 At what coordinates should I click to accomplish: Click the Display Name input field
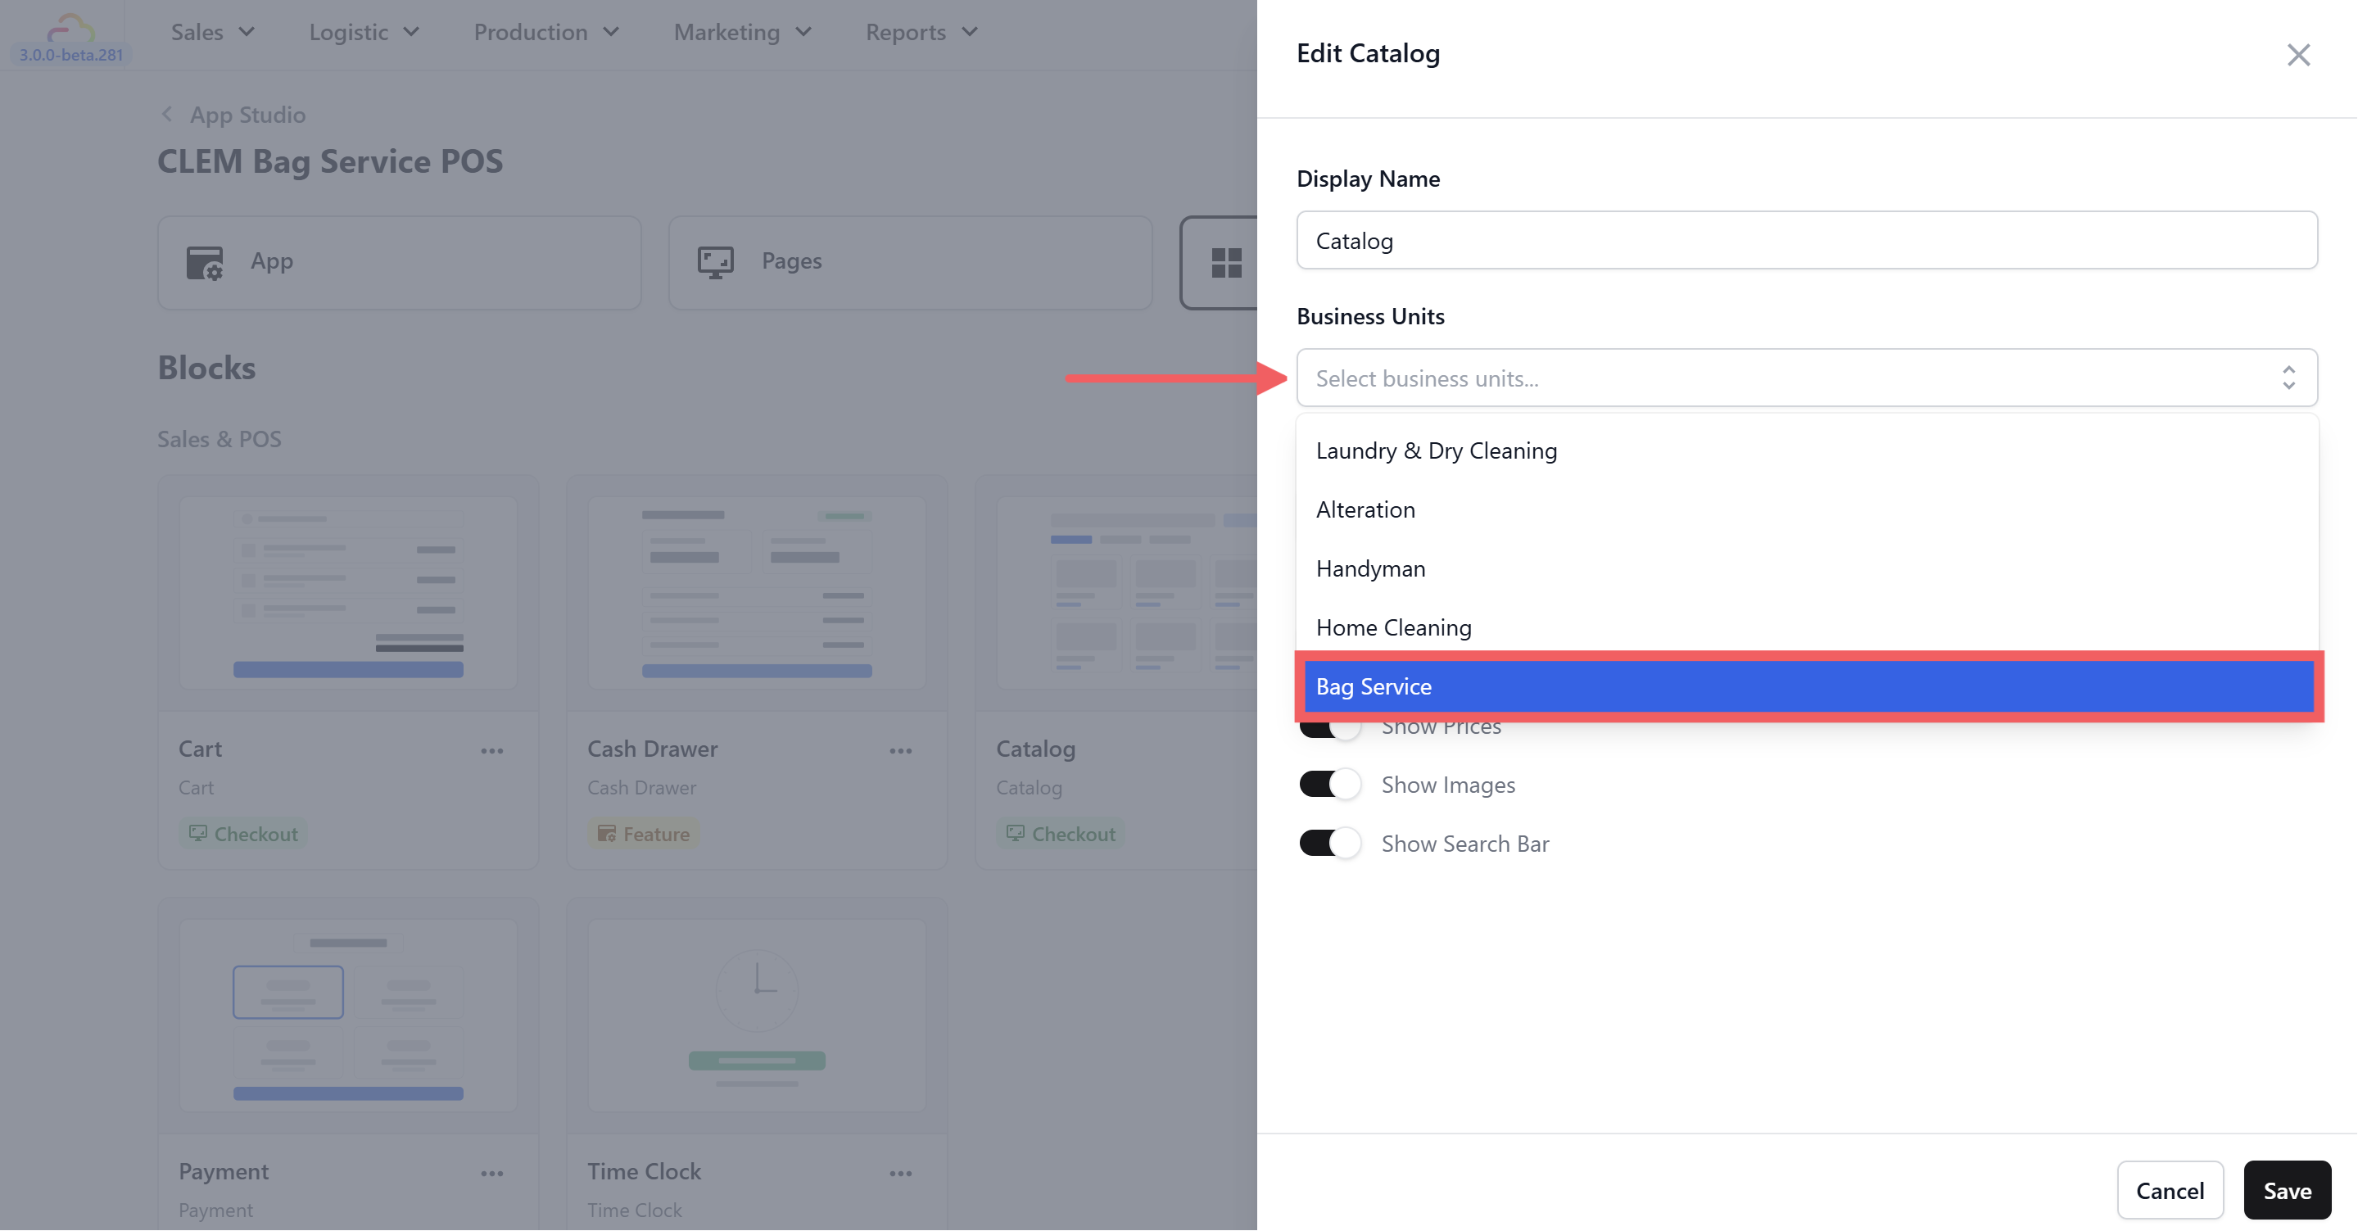tap(1805, 241)
